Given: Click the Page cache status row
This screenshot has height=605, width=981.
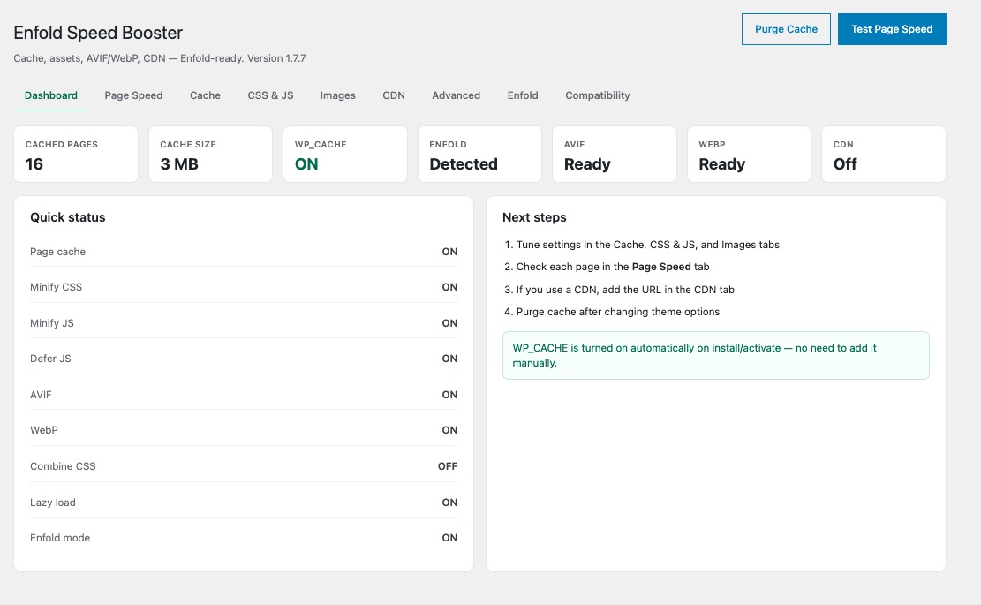Looking at the screenshot, I should tap(244, 252).
